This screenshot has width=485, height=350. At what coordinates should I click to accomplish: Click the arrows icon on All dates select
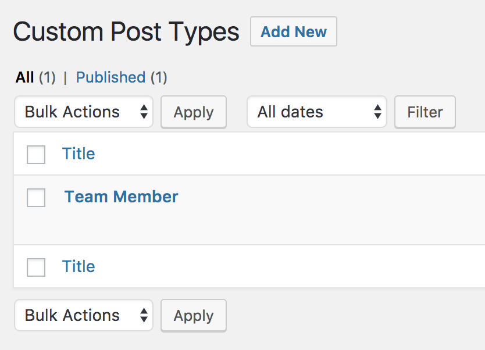click(377, 112)
